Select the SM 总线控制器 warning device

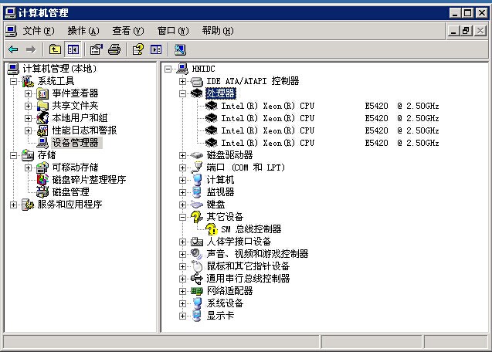pos(251,229)
